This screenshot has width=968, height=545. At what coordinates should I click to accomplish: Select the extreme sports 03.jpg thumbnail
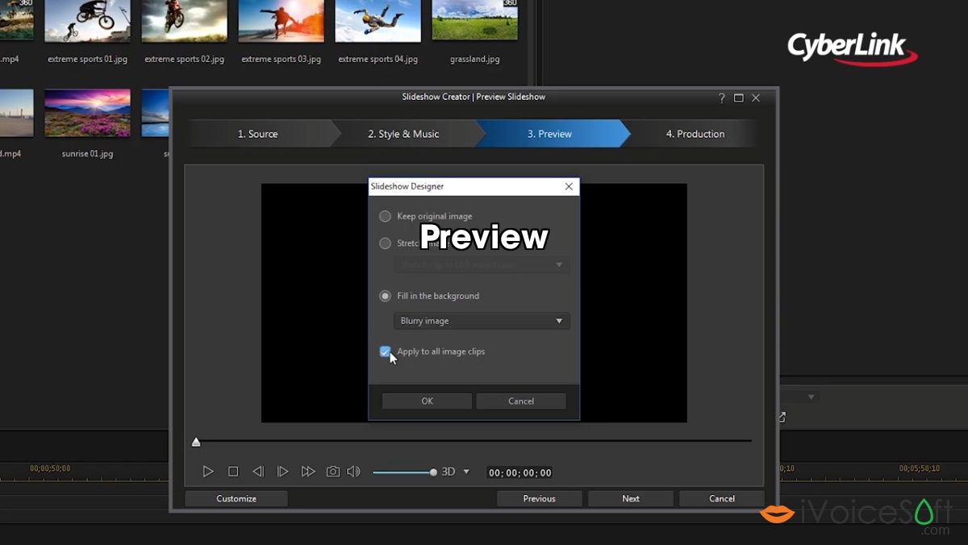[x=281, y=20]
